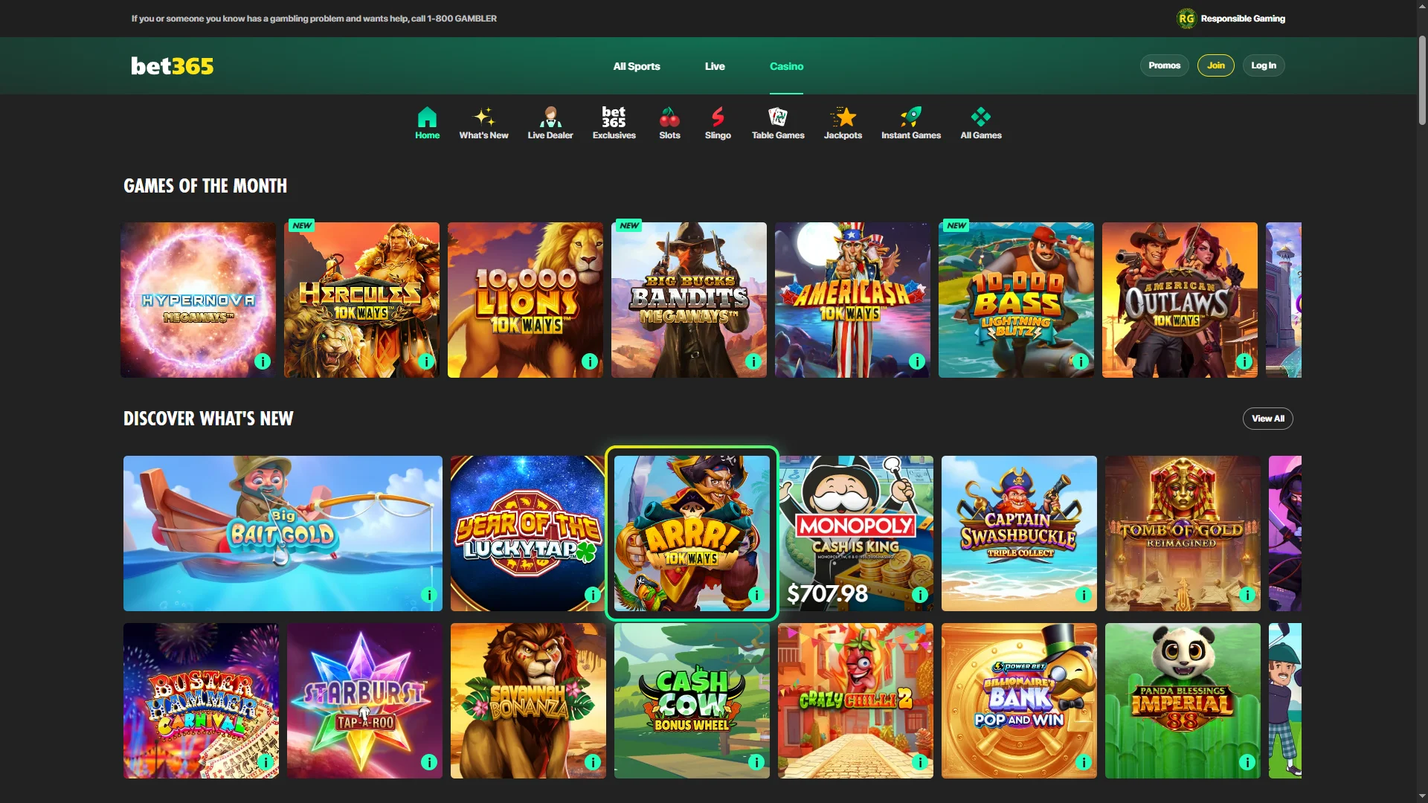
Task: Launch ARRR! 10K Ways pirate game
Action: tap(692, 533)
